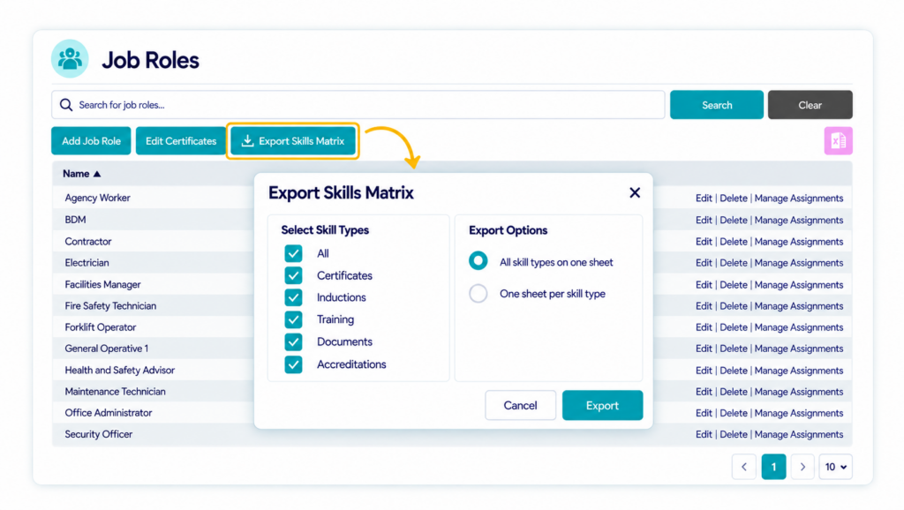Cancel the export dialog

pos(520,405)
